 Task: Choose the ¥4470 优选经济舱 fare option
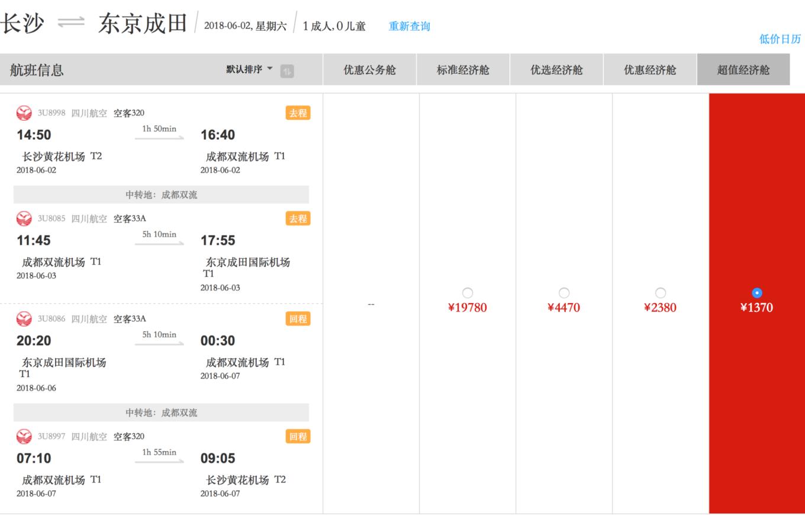pyautogui.click(x=564, y=292)
